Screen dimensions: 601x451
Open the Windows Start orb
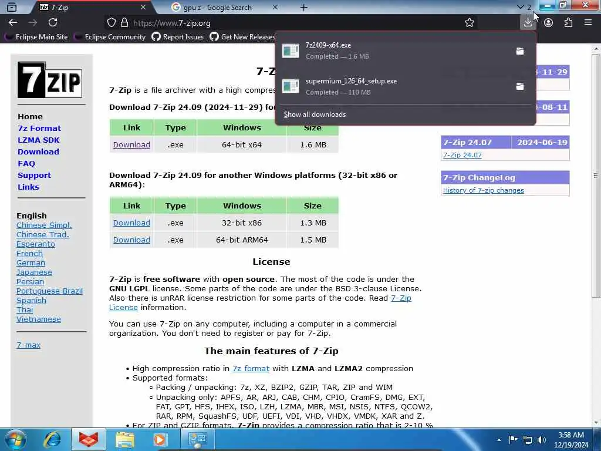click(16, 439)
